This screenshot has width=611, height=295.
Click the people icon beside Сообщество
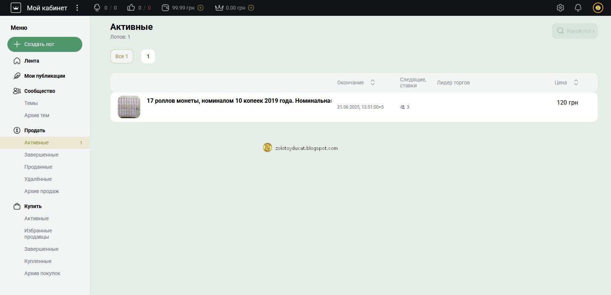click(x=17, y=91)
